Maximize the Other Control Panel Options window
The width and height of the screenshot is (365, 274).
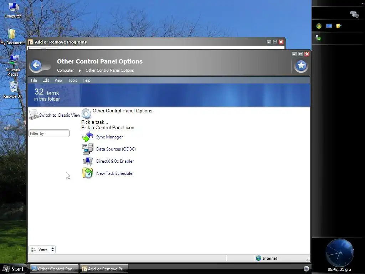coord(300,54)
